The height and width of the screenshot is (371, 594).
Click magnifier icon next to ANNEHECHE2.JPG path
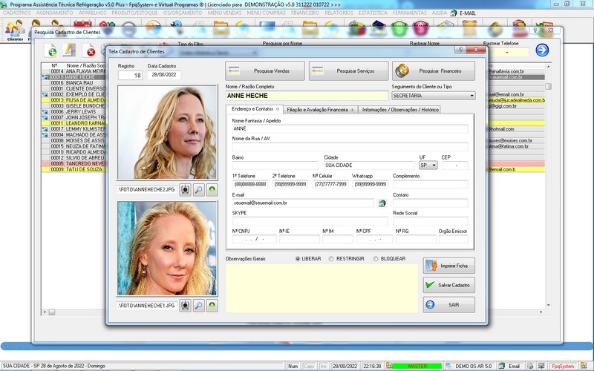click(x=198, y=190)
